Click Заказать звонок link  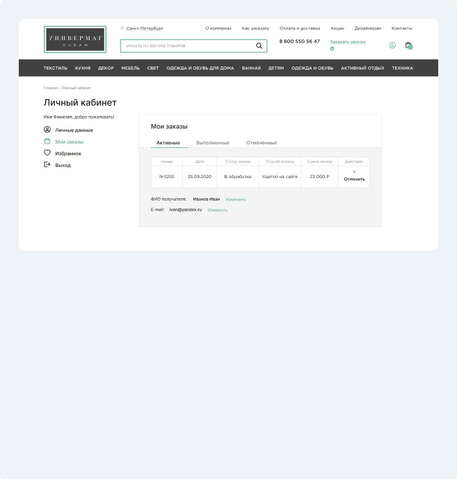point(348,42)
